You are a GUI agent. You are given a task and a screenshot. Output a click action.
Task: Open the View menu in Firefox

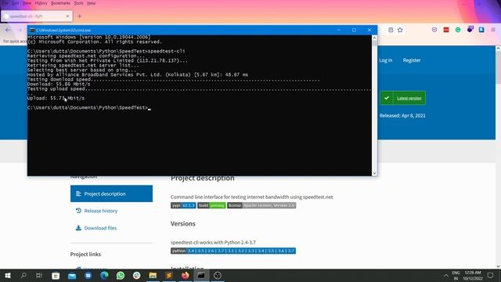point(27,3)
